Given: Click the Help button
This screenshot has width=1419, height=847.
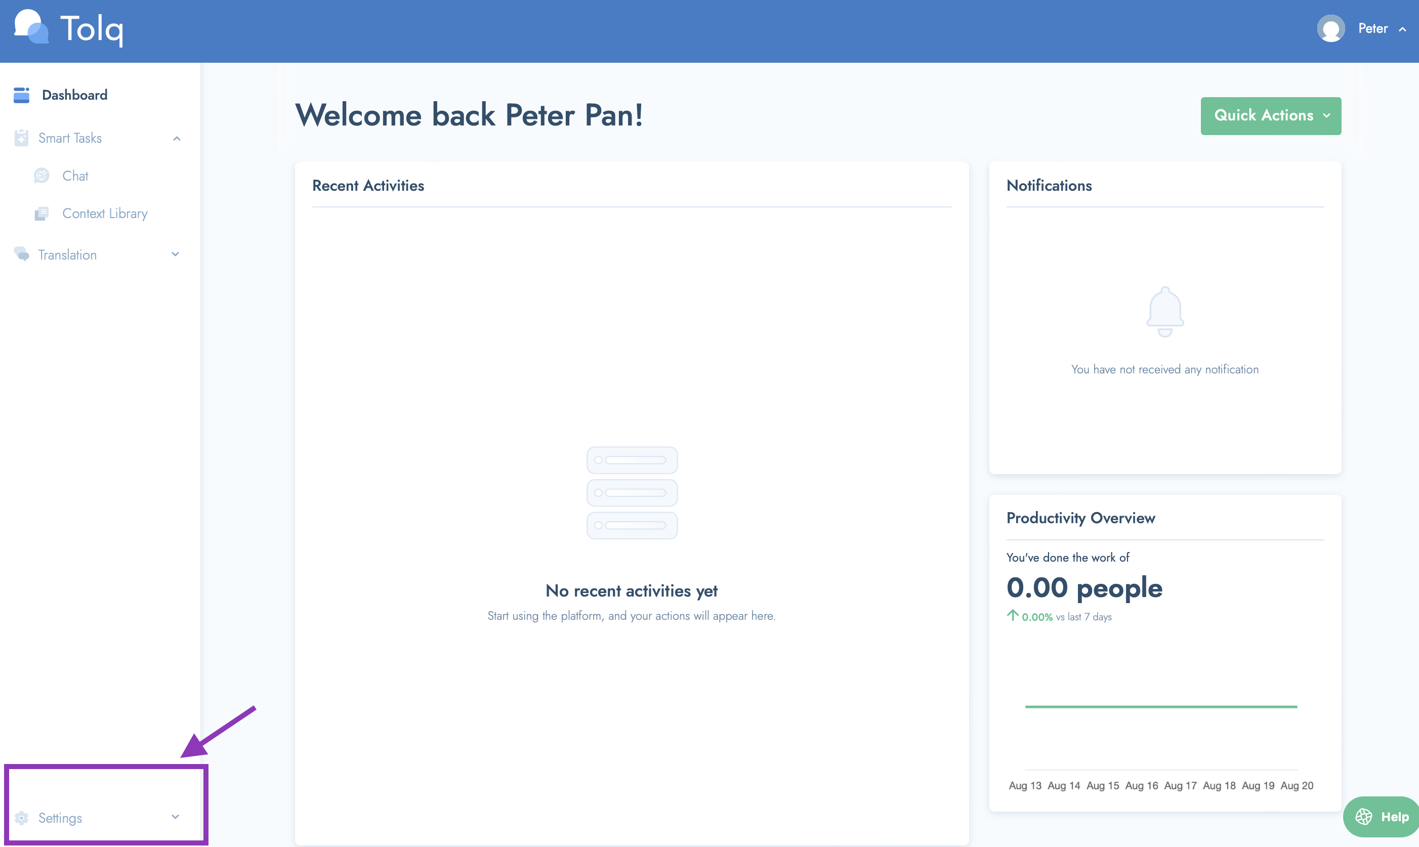Looking at the screenshot, I should (x=1382, y=817).
